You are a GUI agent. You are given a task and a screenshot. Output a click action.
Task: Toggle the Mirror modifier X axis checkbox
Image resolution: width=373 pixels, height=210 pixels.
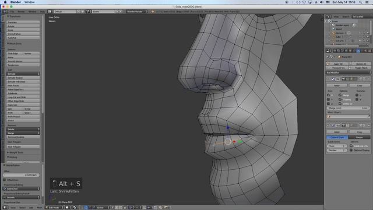tap(328, 95)
